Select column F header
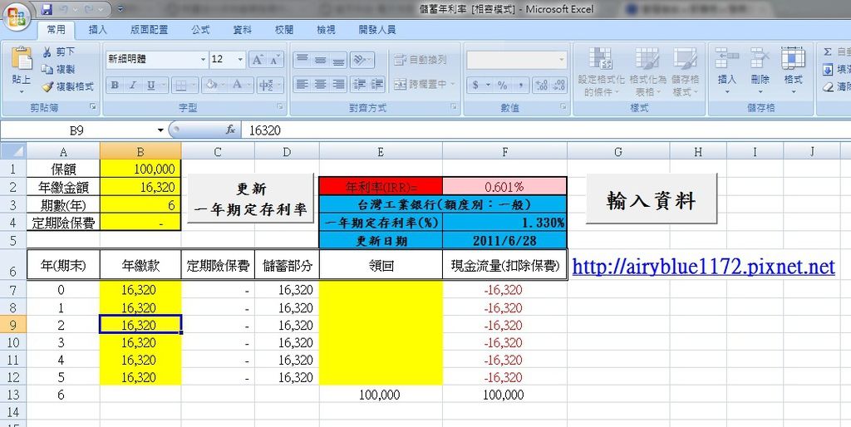851x427 pixels. coord(504,152)
